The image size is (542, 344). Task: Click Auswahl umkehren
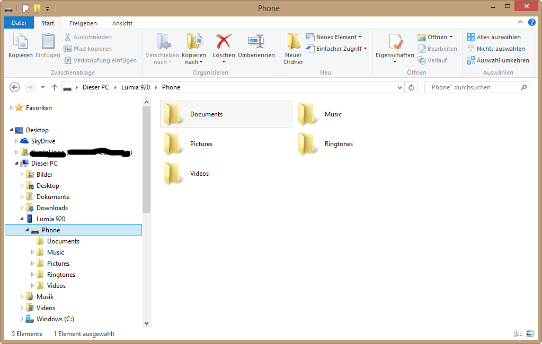pos(497,60)
